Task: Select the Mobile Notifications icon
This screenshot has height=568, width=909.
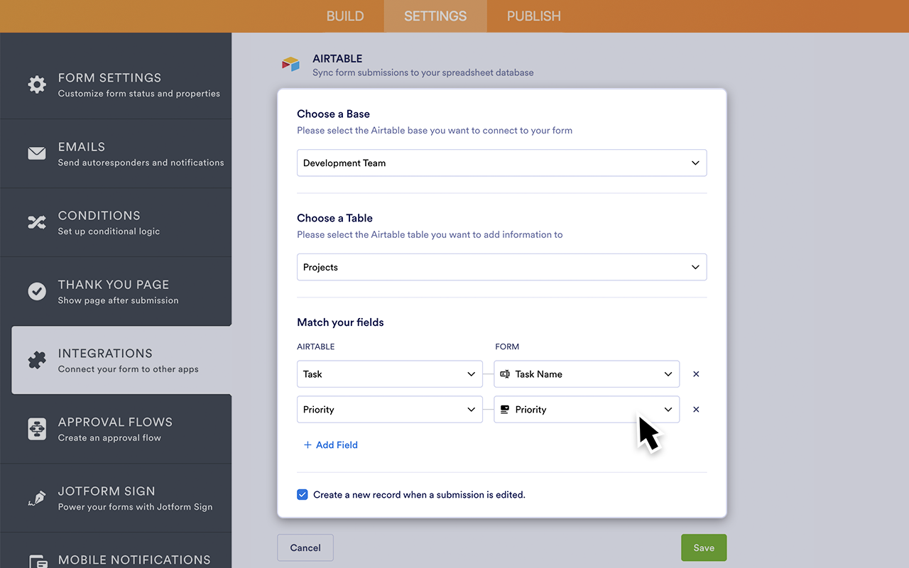Action: (37, 561)
